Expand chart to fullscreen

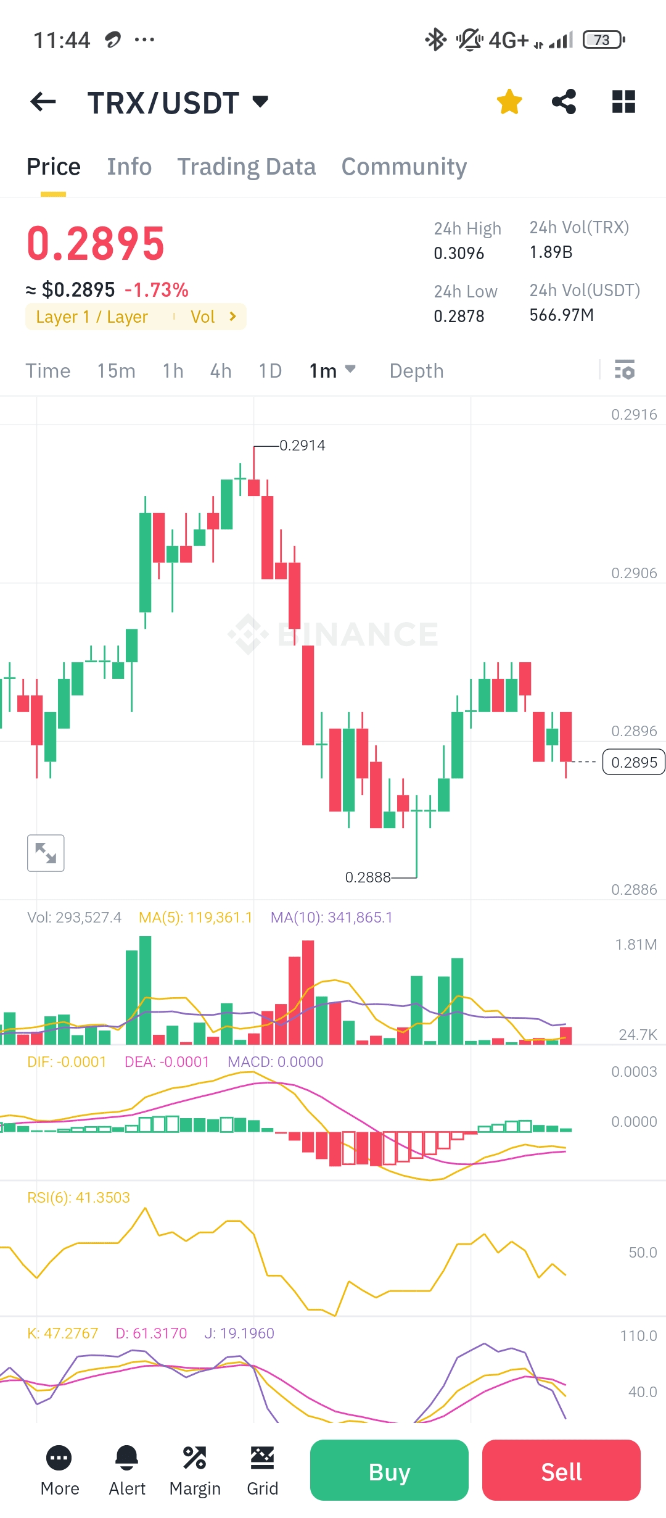point(46,853)
